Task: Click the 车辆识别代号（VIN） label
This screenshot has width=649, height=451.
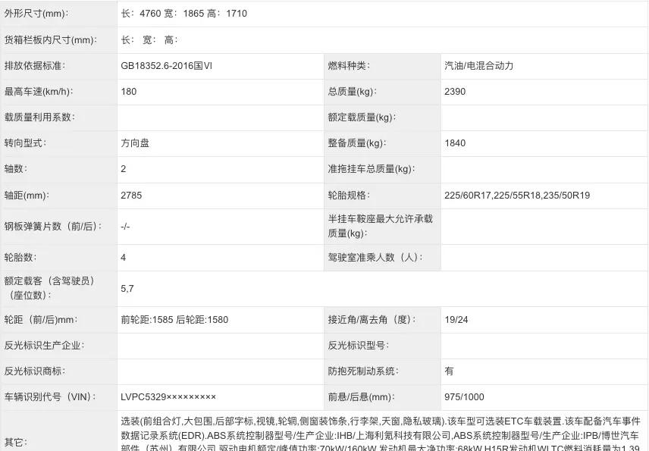Action: (x=51, y=396)
